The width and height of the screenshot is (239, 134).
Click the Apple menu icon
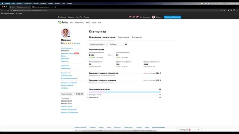pyautogui.click(x=2, y=3)
